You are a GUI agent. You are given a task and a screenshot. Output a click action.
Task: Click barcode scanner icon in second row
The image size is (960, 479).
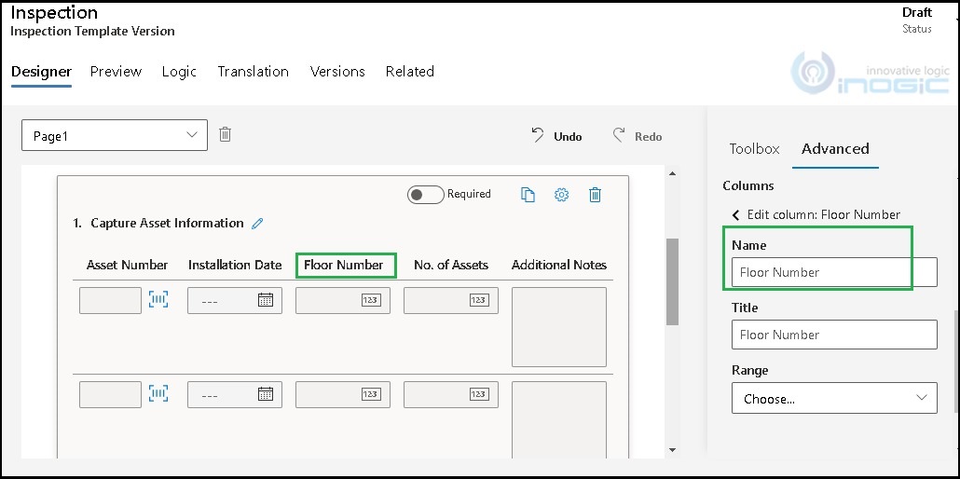click(158, 394)
